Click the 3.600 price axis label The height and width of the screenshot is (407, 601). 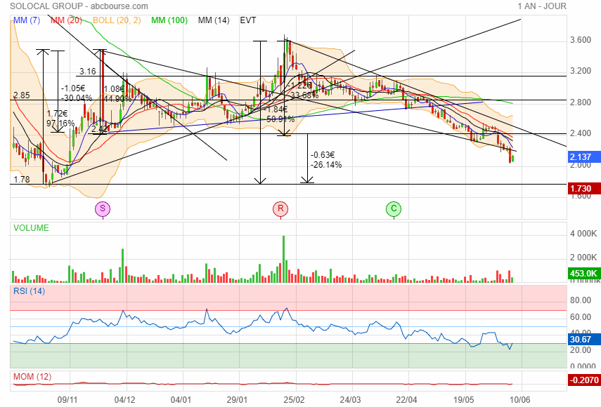pos(581,40)
